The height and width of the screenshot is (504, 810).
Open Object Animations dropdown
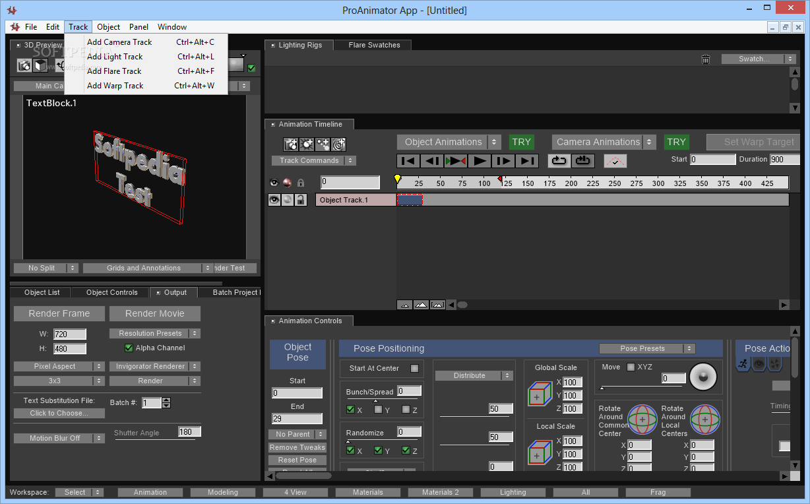449,142
